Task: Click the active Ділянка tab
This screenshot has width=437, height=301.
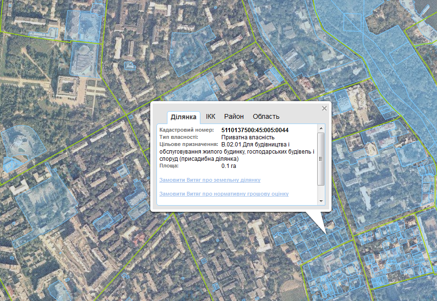Action: (184, 117)
